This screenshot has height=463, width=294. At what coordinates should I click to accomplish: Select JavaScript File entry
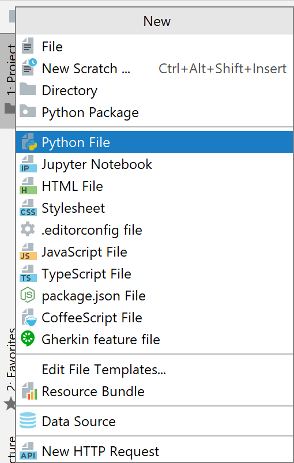tap(154, 252)
